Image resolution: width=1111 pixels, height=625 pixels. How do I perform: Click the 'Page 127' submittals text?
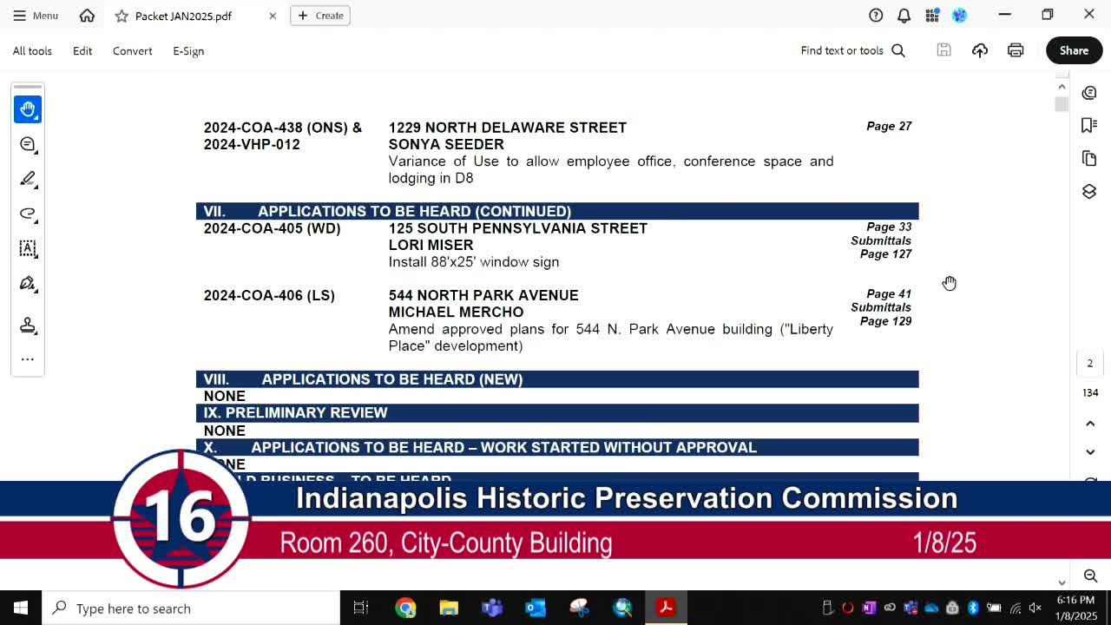coord(885,254)
